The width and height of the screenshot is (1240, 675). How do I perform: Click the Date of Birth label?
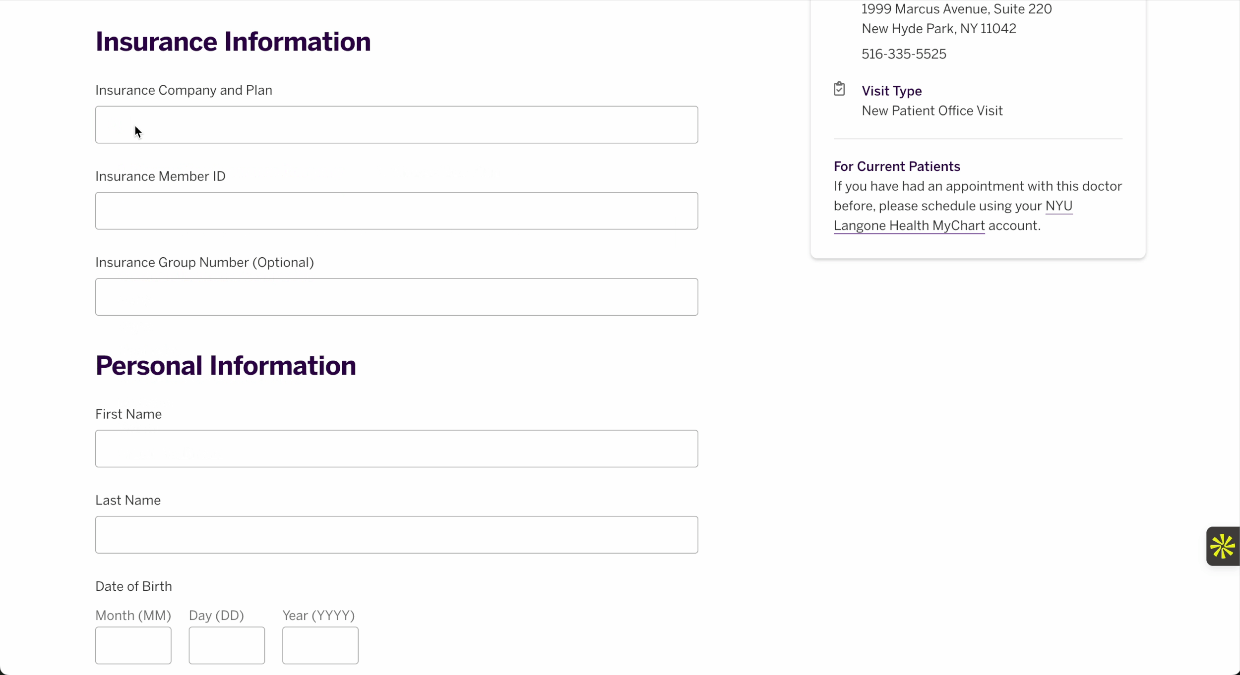pyautogui.click(x=133, y=586)
